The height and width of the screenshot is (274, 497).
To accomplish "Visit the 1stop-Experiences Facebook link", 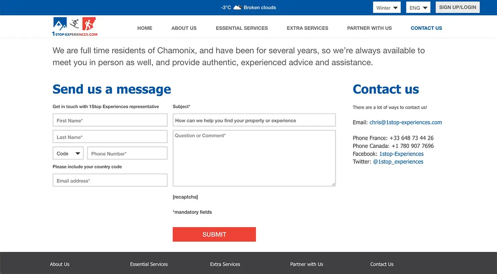I will pyautogui.click(x=401, y=154).
